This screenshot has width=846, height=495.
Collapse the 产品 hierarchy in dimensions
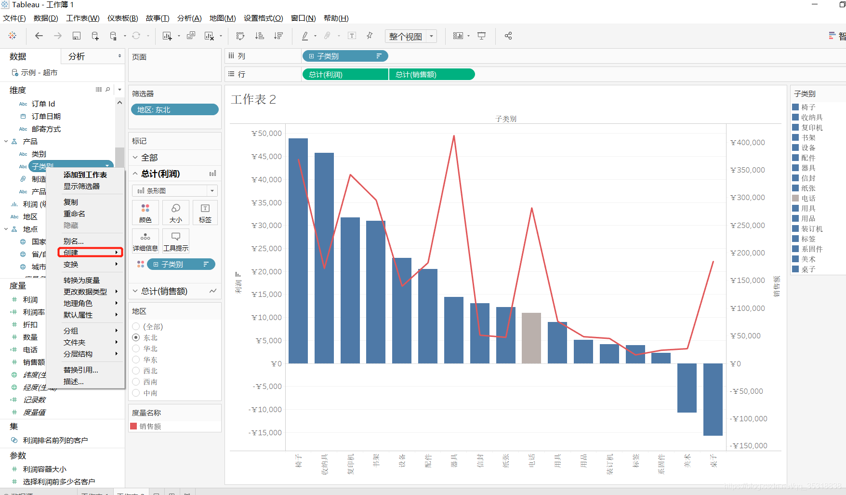(x=6, y=142)
